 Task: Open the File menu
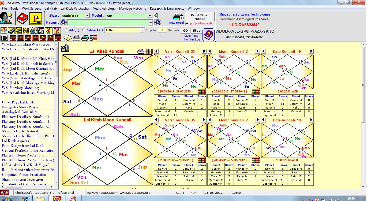(4, 9)
